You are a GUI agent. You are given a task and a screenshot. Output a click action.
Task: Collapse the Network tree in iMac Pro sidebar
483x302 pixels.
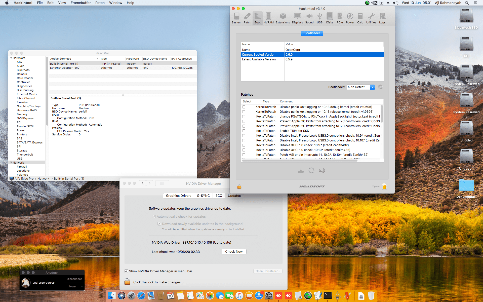(x=11, y=163)
